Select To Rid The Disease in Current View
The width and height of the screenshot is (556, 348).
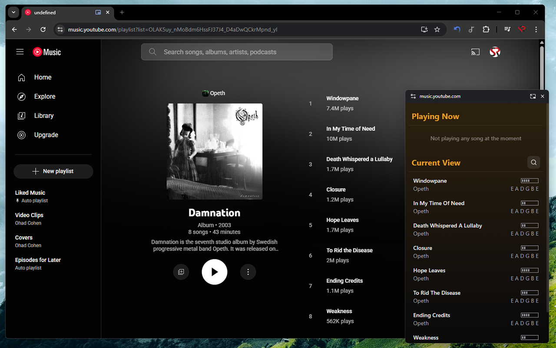pyautogui.click(x=476, y=297)
